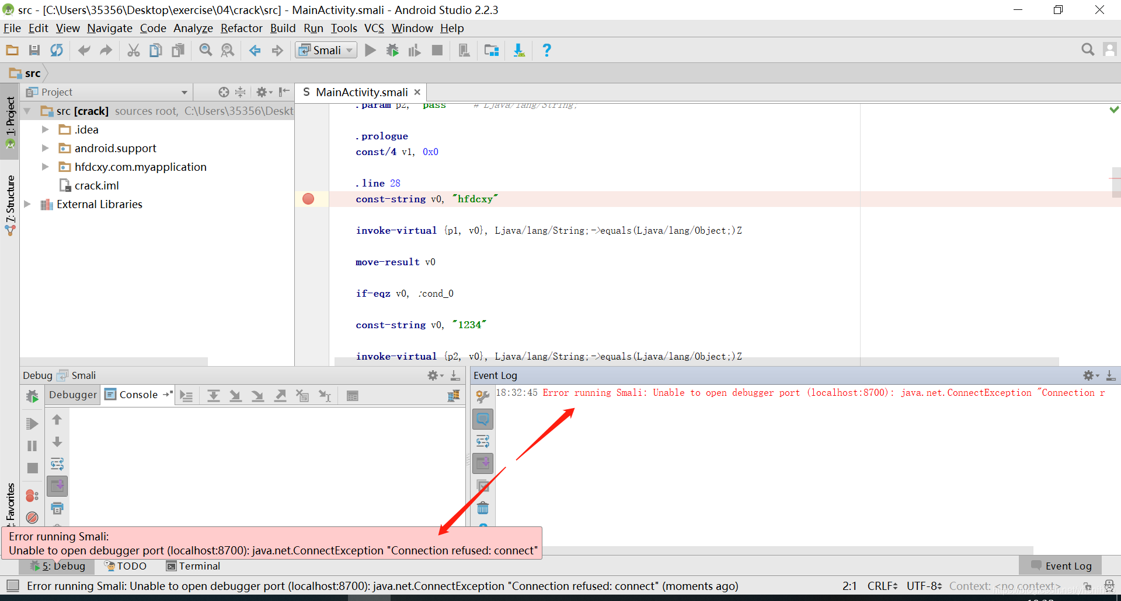
Task: Open the Event Log status button
Action: pyautogui.click(x=1061, y=566)
